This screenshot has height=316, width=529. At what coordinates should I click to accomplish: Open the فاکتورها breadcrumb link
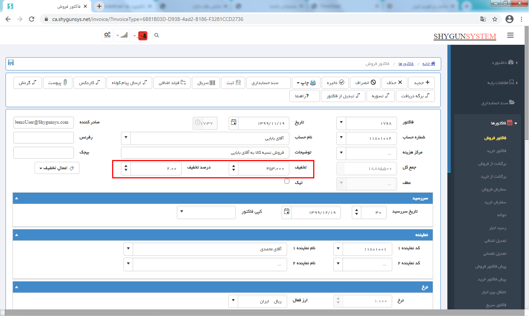pos(407,63)
